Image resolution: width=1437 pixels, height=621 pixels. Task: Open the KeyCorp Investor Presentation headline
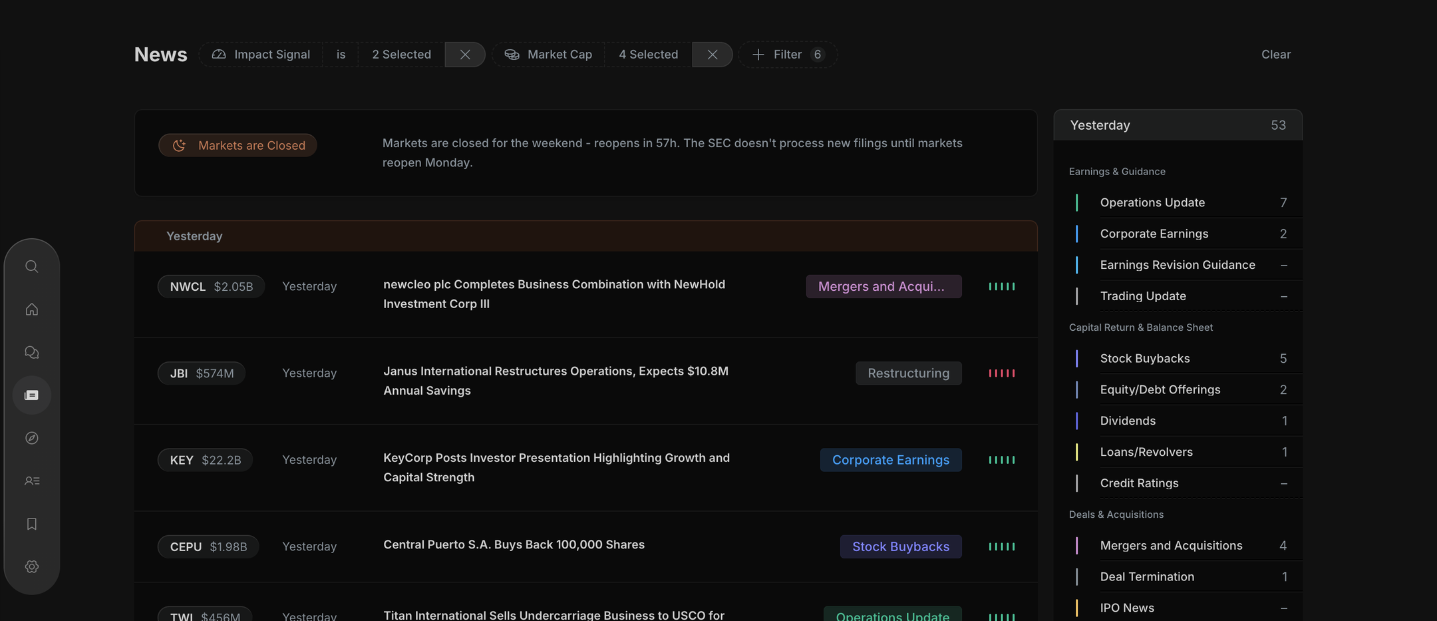tap(557, 467)
